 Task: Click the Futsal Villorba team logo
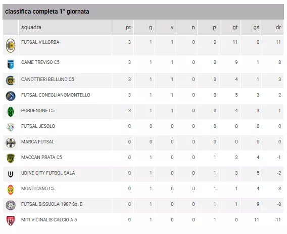tap(11, 46)
